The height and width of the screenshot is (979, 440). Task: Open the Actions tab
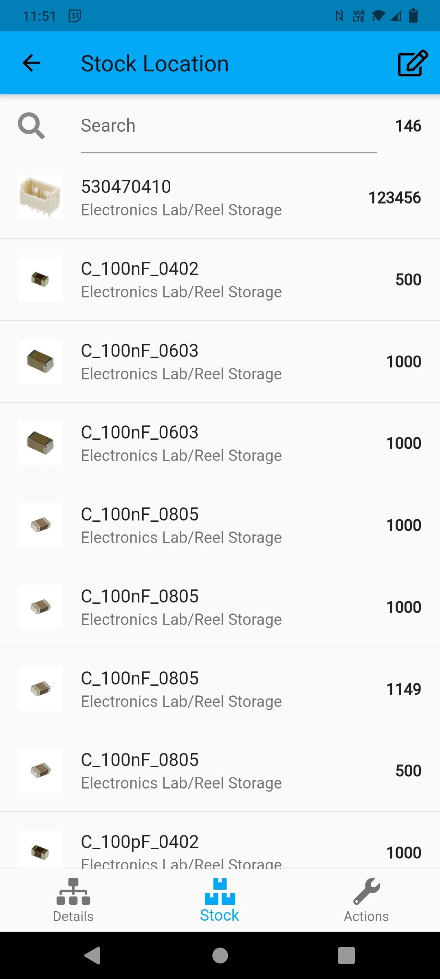(x=366, y=900)
